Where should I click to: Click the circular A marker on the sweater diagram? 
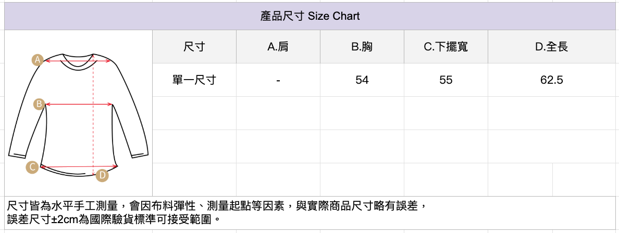(36, 60)
